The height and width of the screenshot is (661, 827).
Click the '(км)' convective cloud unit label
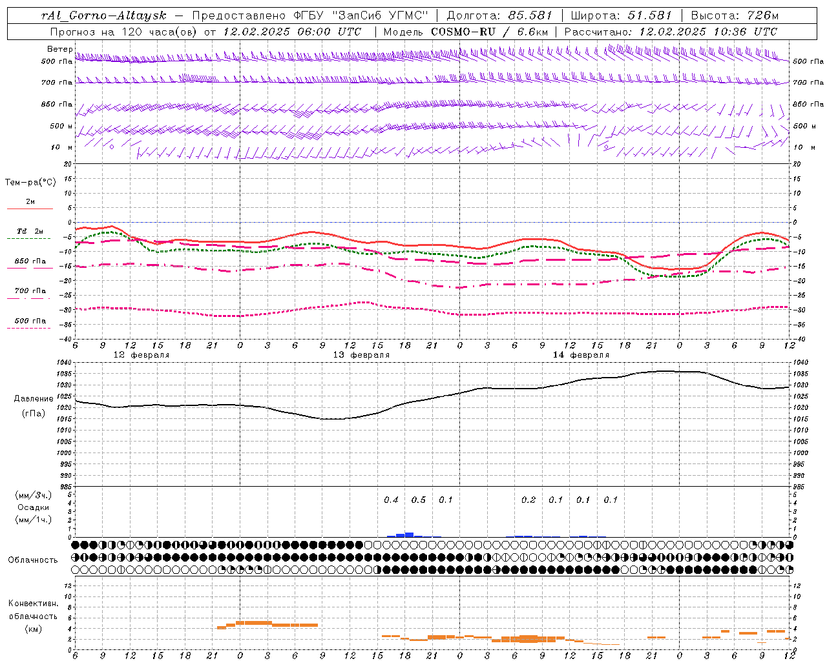pos(33,629)
